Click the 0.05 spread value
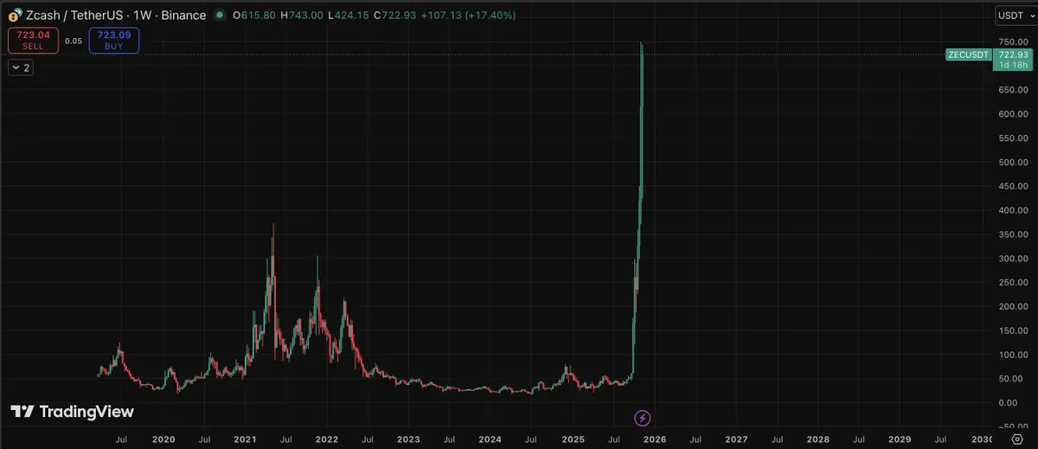This screenshot has height=449, width=1038. point(74,41)
